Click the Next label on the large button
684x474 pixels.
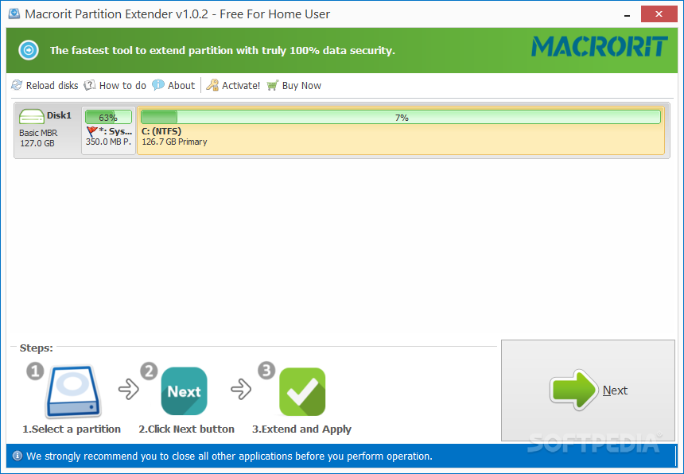(x=615, y=390)
